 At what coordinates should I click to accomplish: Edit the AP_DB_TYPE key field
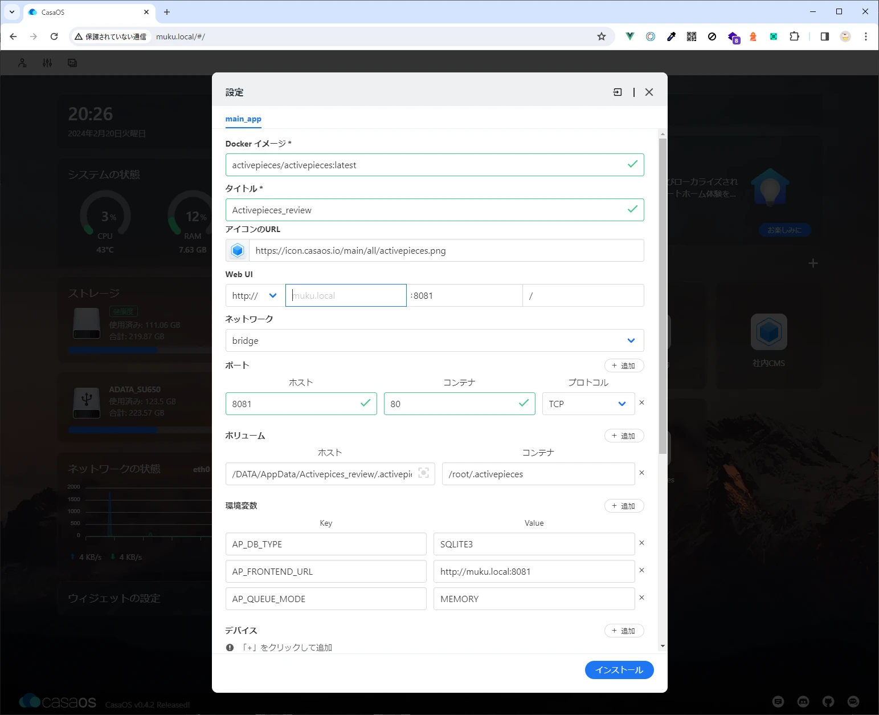tap(326, 544)
